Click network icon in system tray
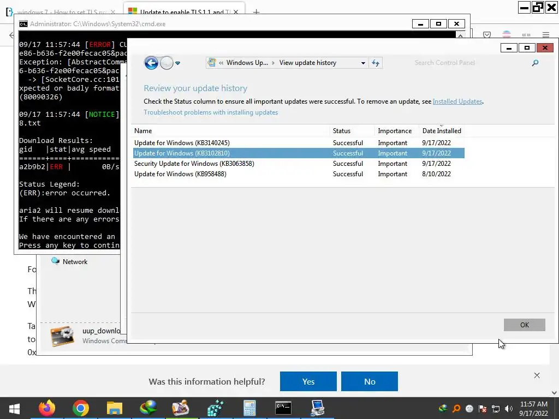The height and width of the screenshot is (419, 559). [x=496, y=409]
